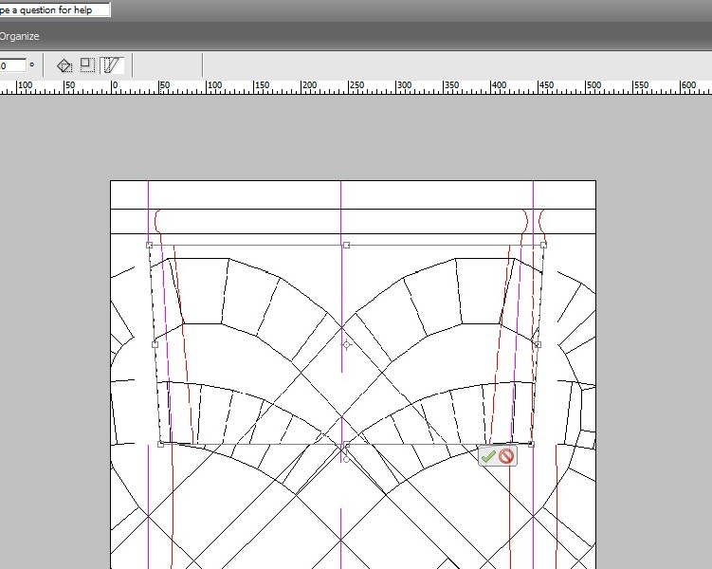Click the horizontal ruler at the 0 mark

point(114,88)
